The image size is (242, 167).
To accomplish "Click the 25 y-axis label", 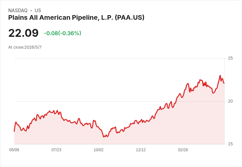I will tap(230, 58).
